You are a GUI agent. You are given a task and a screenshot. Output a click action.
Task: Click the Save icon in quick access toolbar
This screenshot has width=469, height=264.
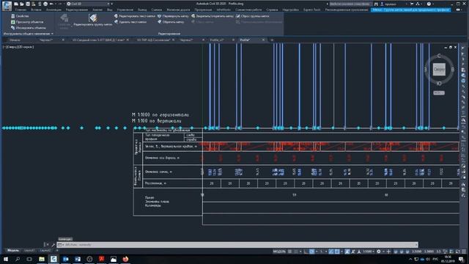pos(28,4)
